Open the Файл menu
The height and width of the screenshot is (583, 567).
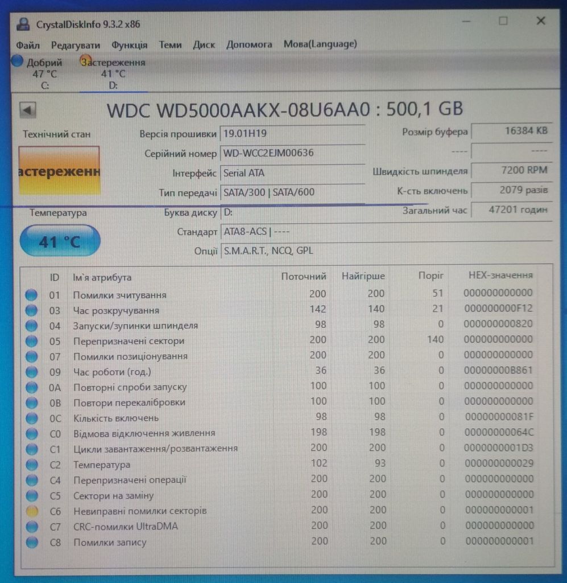(x=28, y=45)
